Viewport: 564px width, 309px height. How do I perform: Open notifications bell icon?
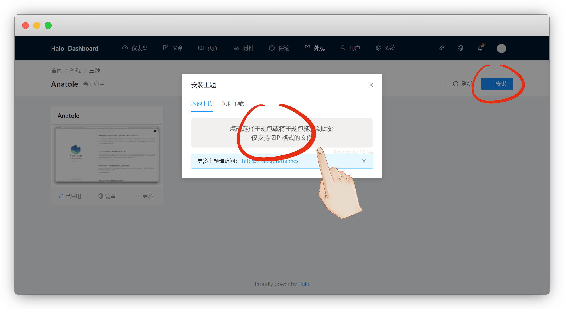[x=480, y=48]
